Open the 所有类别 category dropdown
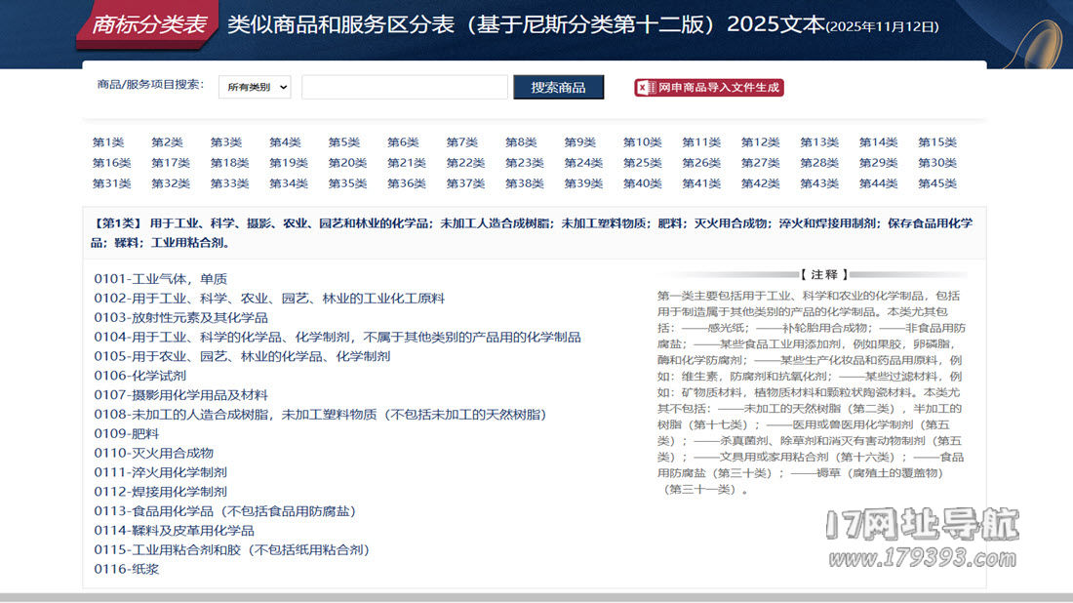The height and width of the screenshot is (603, 1073). [255, 88]
